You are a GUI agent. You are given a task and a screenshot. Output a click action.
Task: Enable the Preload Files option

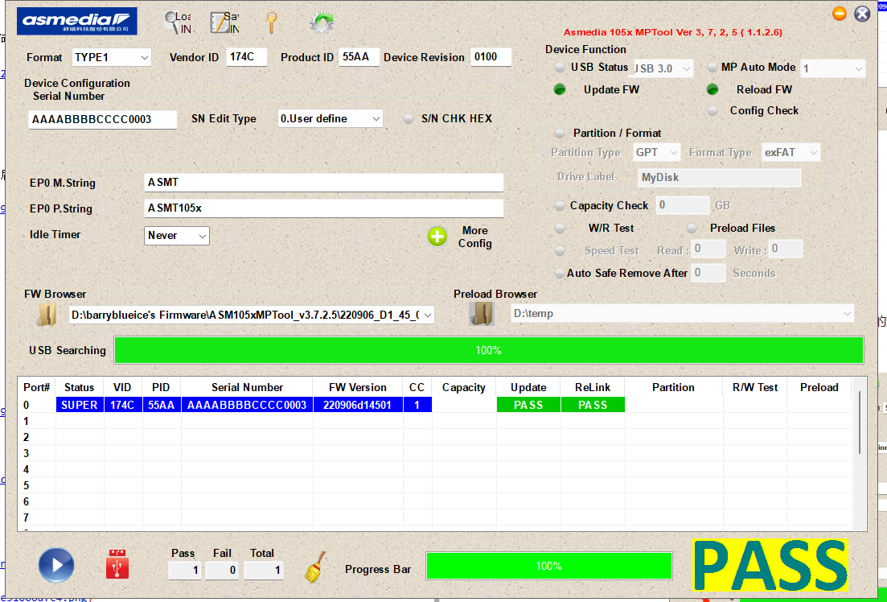[x=692, y=229]
